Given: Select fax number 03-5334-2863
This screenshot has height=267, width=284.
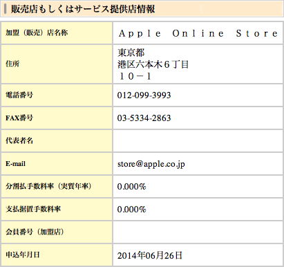Looking at the screenshot, I should pos(144,118).
